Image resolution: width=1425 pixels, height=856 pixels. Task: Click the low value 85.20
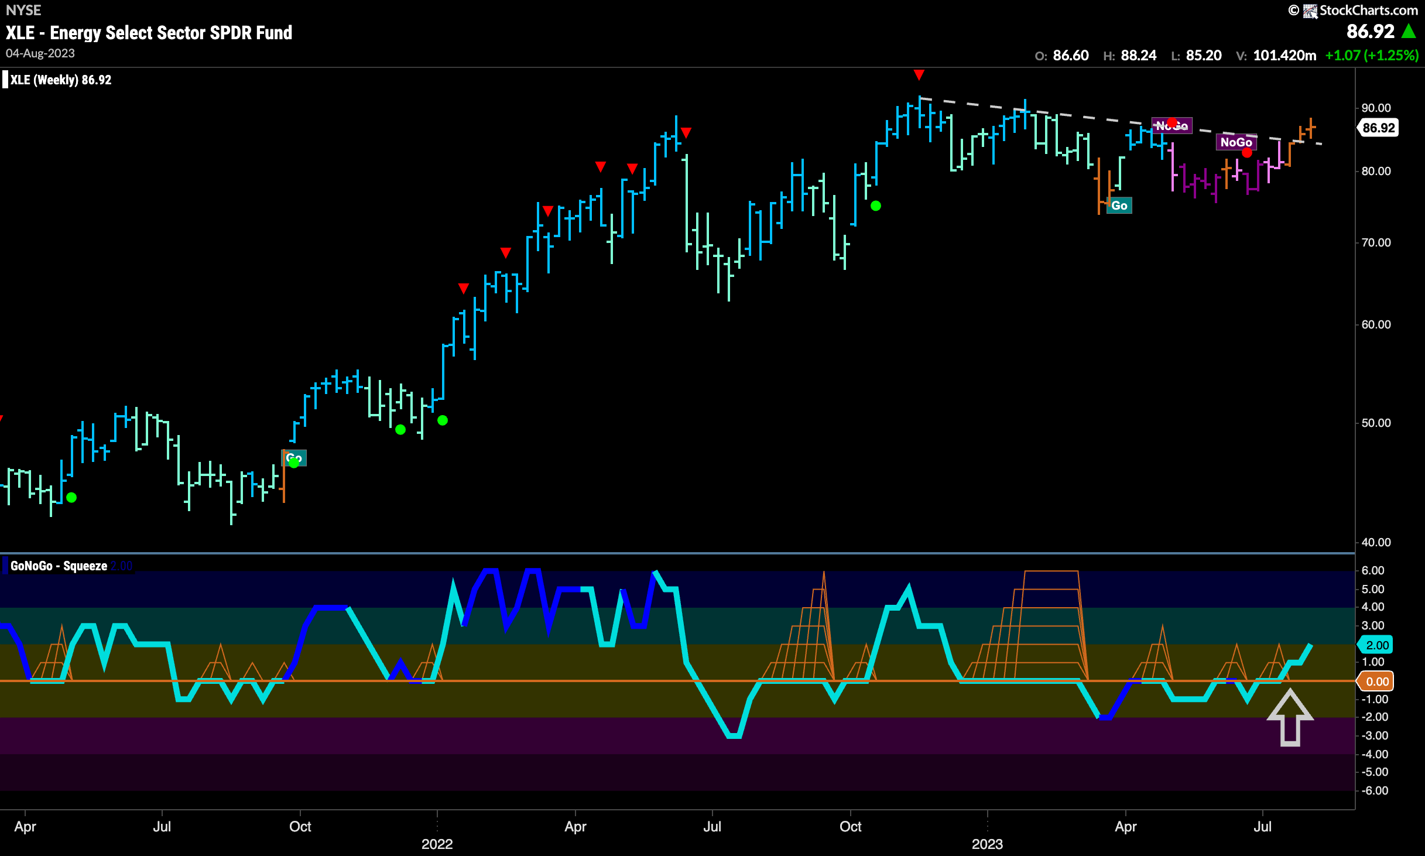click(x=1204, y=56)
